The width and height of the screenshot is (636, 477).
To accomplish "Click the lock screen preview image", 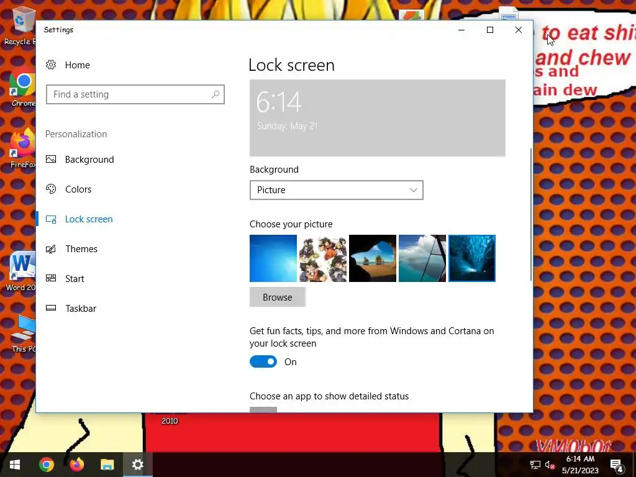I will coord(377,118).
